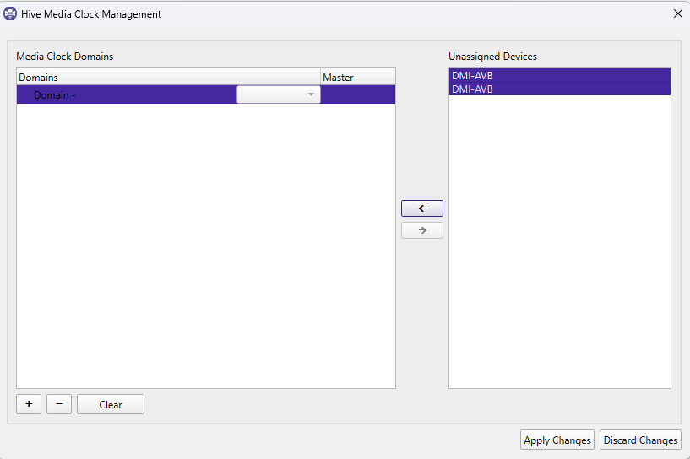The width and height of the screenshot is (690, 459).
Task: Click the Domains column header
Action: (168, 77)
